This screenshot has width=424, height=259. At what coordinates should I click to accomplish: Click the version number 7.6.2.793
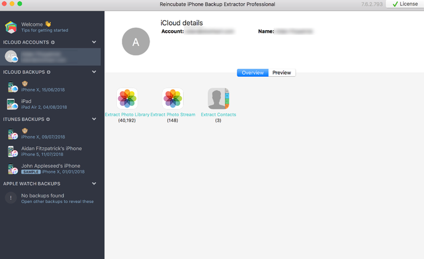[372, 4]
